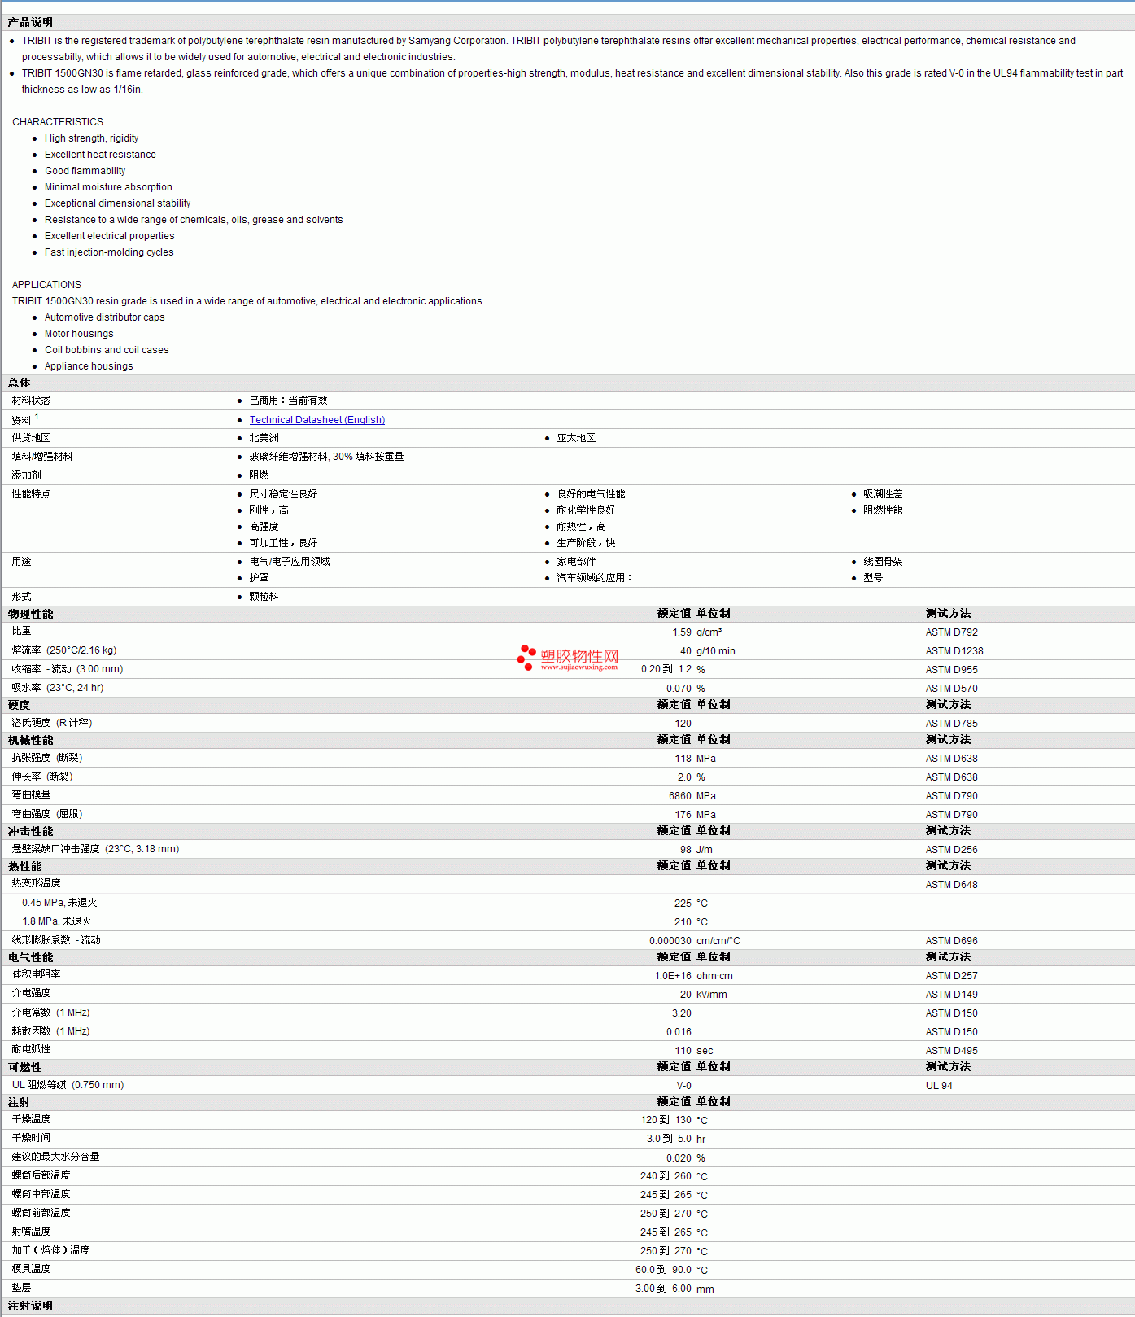The height and width of the screenshot is (1317, 1135).
Task: Select the 6860 MPa flexural modulus value
Action: 692,796
